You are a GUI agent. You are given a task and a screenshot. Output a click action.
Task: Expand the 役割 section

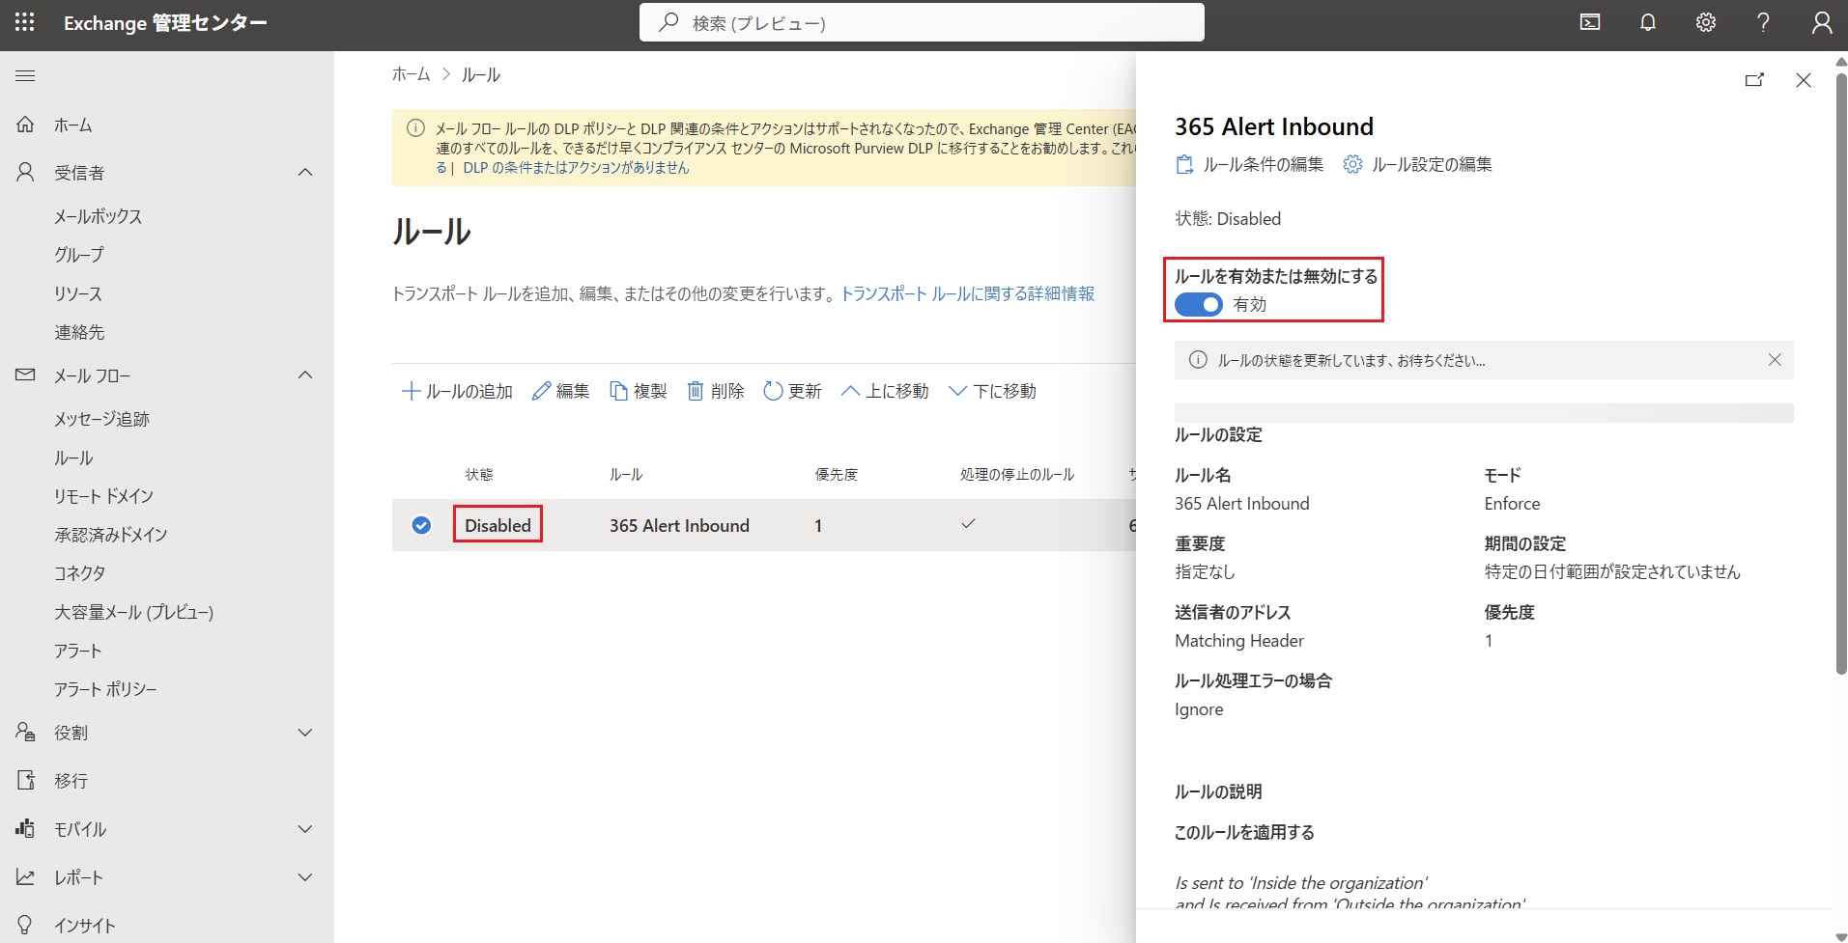pyautogui.click(x=305, y=733)
